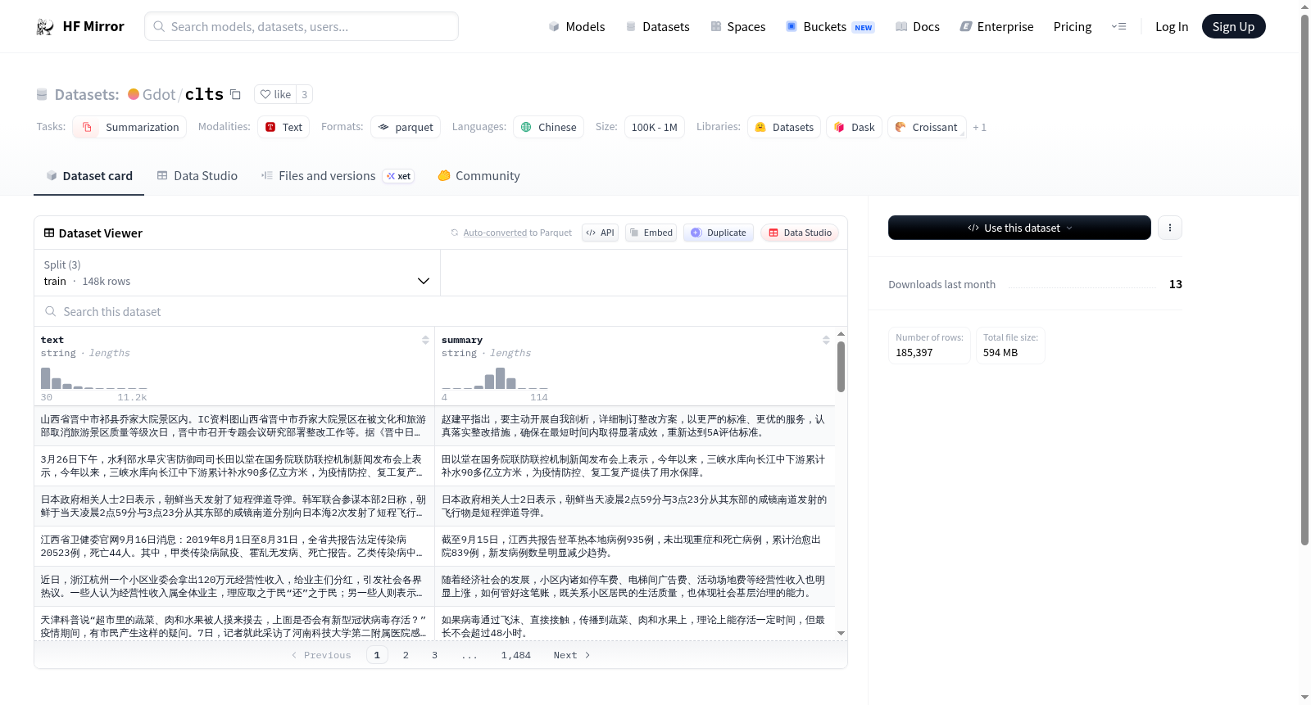Go to page 2 of results
This screenshot has width=1311, height=705.
tap(406, 655)
